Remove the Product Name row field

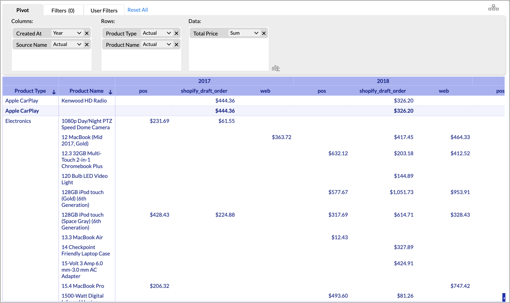click(x=176, y=44)
